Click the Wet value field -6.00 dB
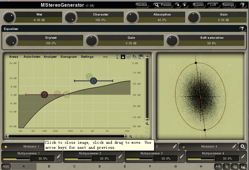 point(39,20)
